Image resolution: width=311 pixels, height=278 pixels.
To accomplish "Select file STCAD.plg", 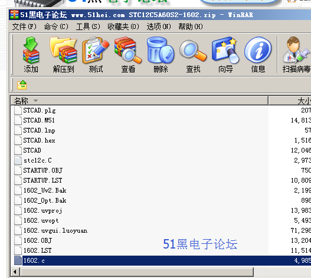I will [x=40, y=110].
